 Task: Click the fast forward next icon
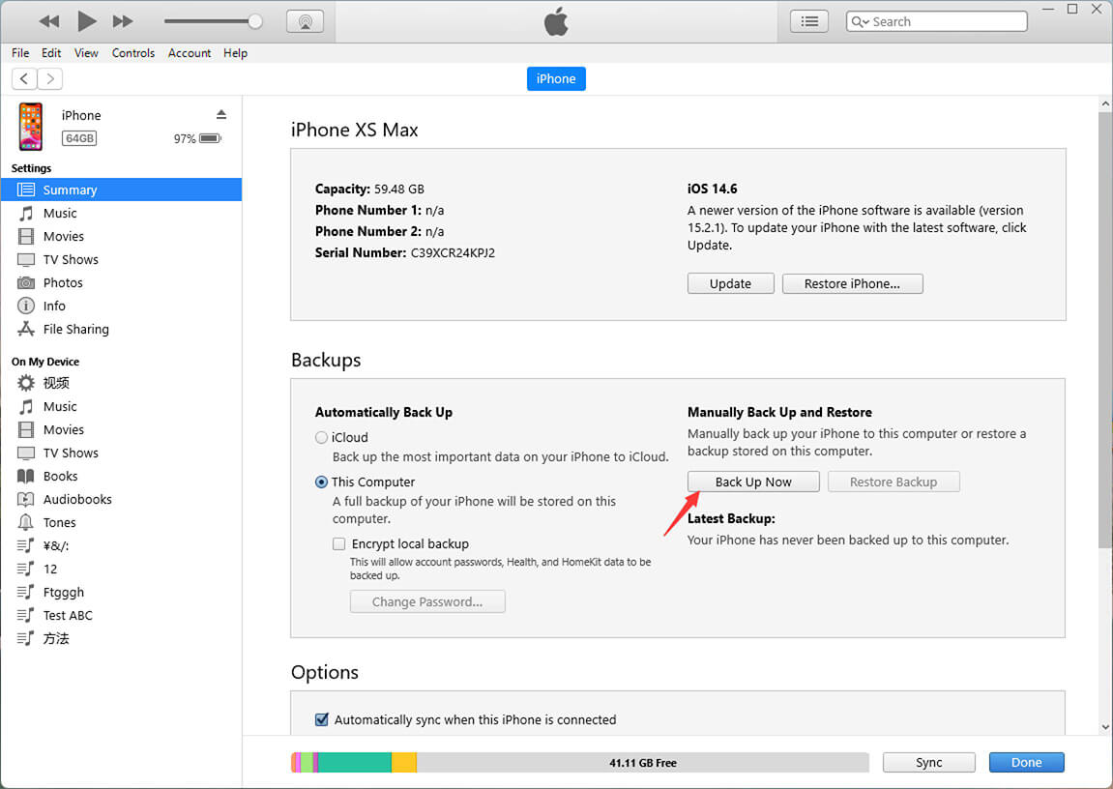tap(123, 21)
